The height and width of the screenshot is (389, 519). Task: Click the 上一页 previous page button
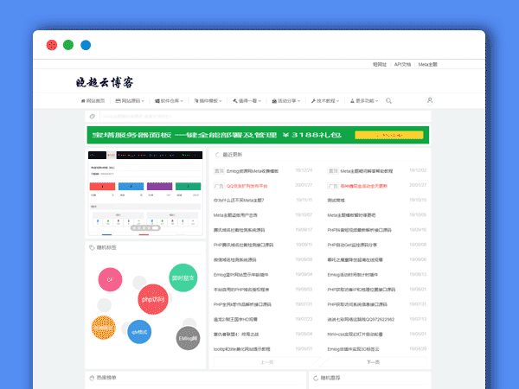coord(266,362)
